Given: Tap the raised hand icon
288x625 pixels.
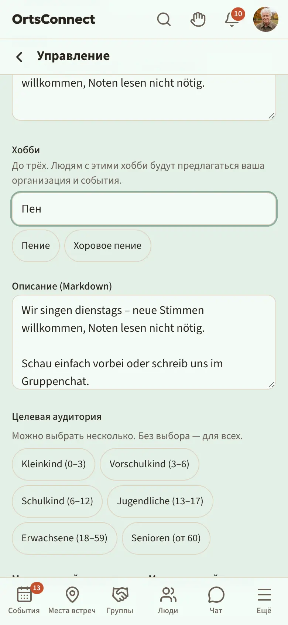Looking at the screenshot, I should pos(198,19).
